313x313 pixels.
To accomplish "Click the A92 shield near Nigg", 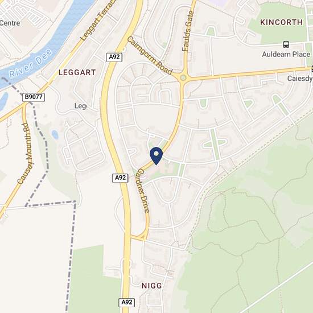I will pyautogui.click(x=127, y=302).
